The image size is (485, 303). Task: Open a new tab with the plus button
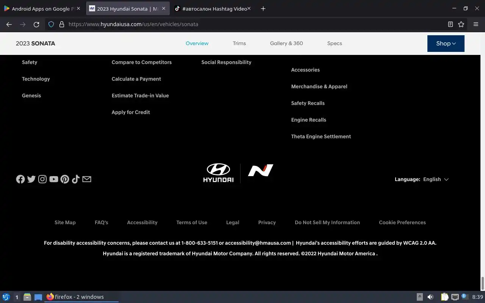263,9
